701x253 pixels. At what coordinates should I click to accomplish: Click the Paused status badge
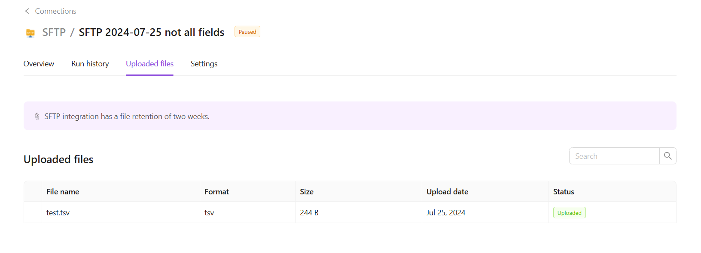point(247,32)
